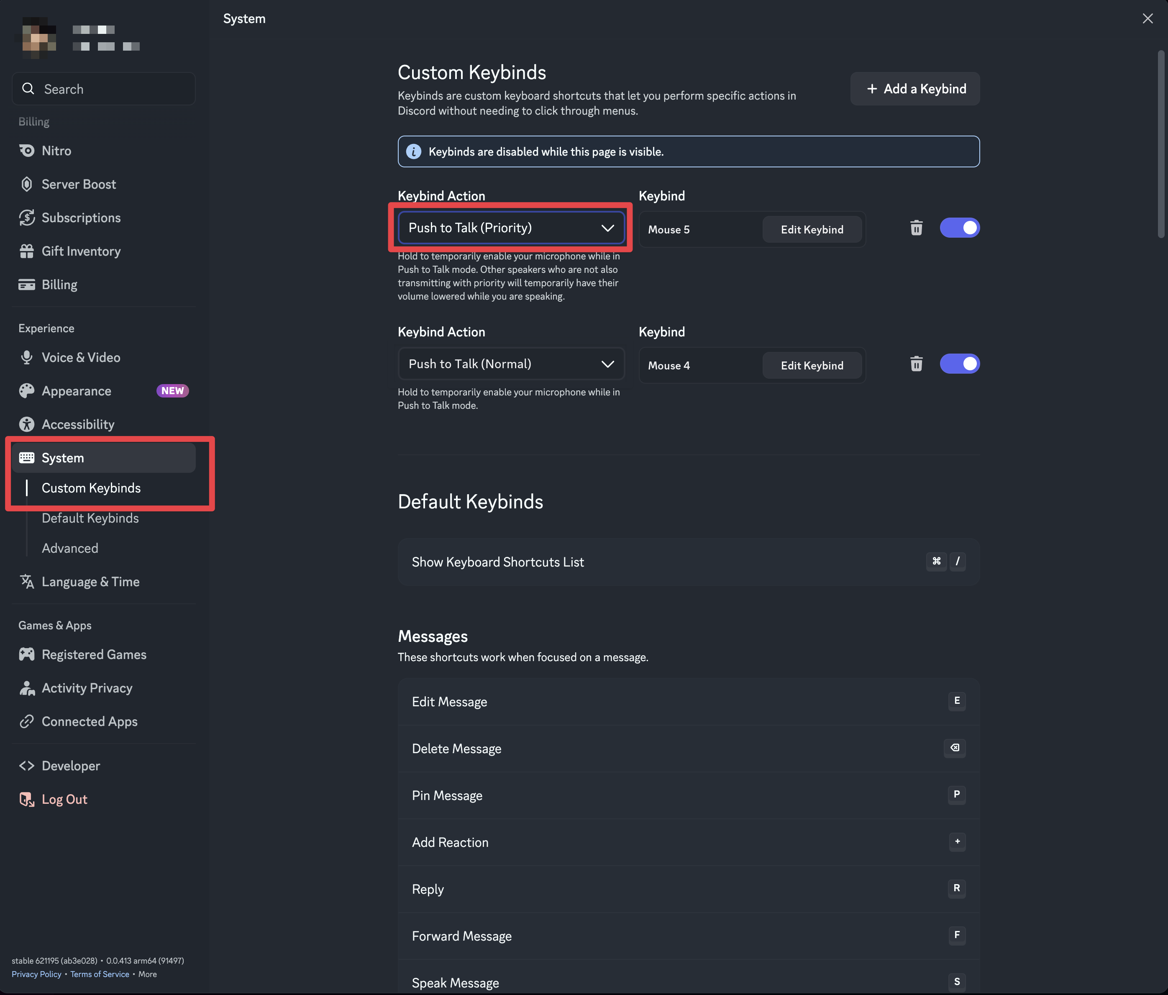The width and height of the screenshot is (1168, 995).
Task: Click the Activity Privacy icon
Action: 26,688
